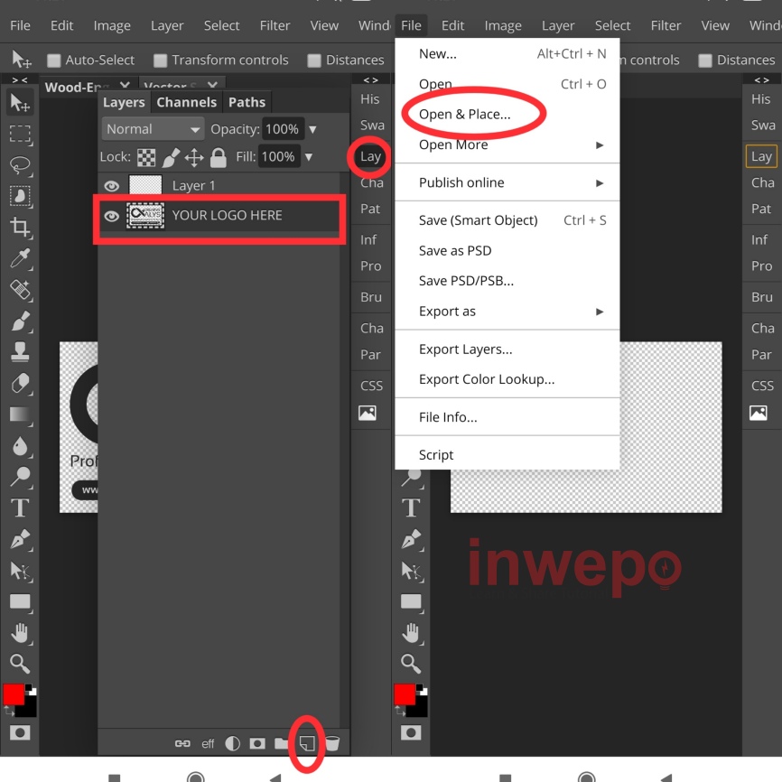Image resolution: width=782 pixels, height=782 pixels.
Task: Select the Blur droplet tool in left window
Action: tap(20, 446)
